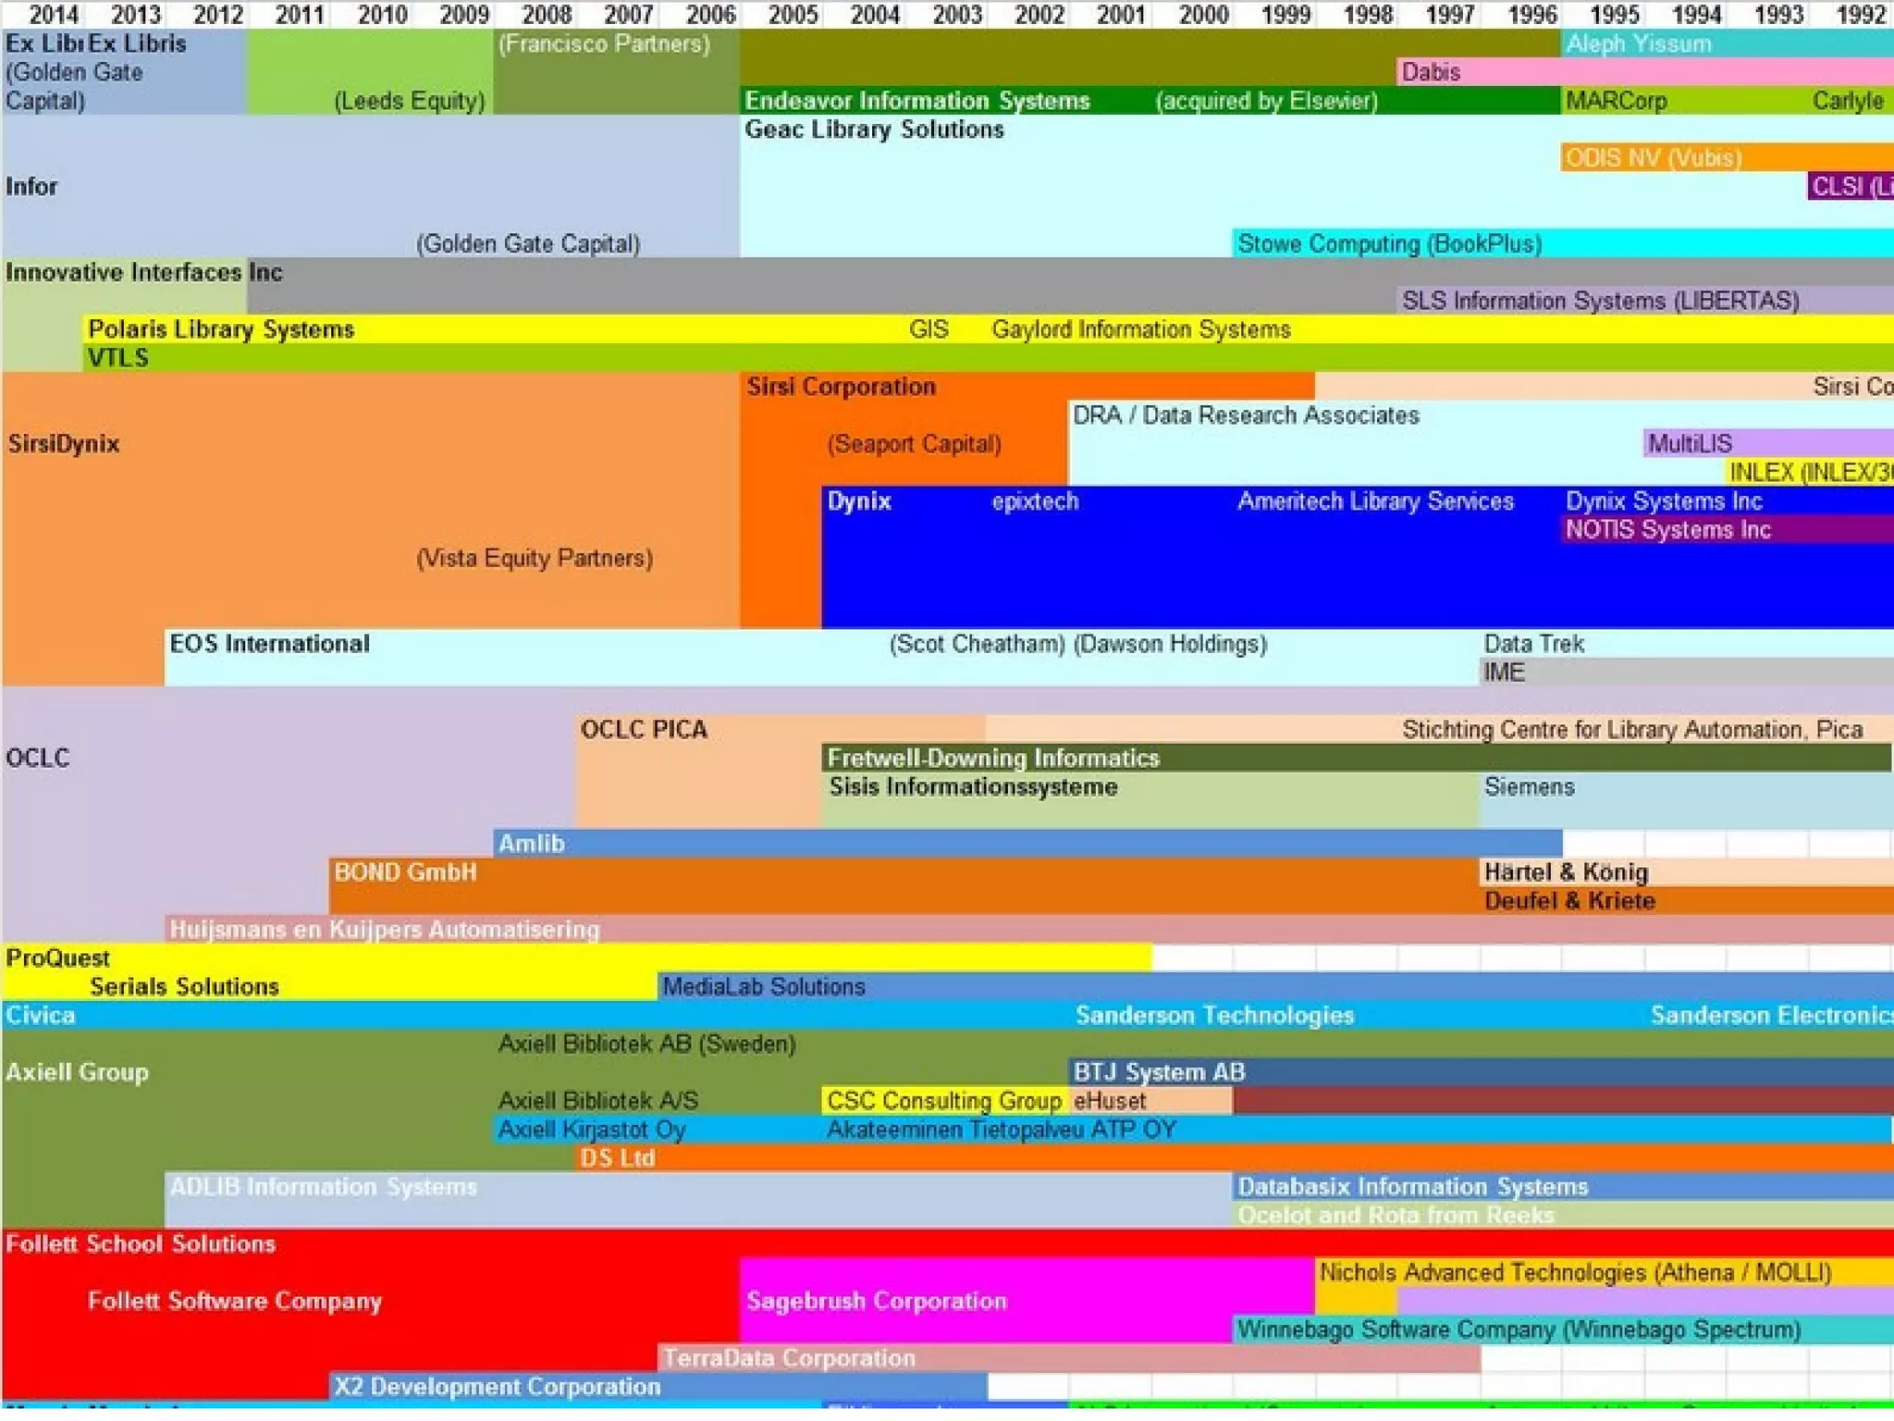Click Stowe Computing (BookPlus) label

coord(1389,244)
